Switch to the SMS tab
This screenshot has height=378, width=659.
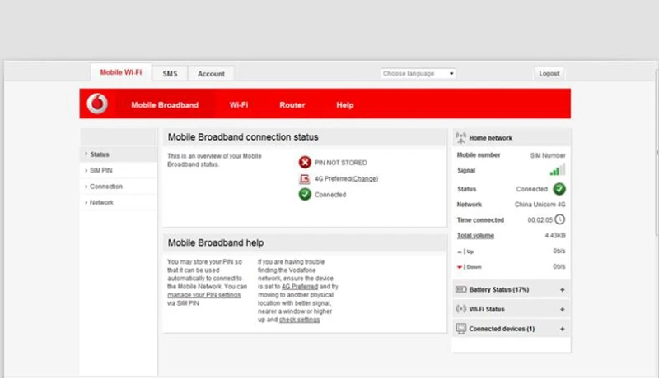170,73
